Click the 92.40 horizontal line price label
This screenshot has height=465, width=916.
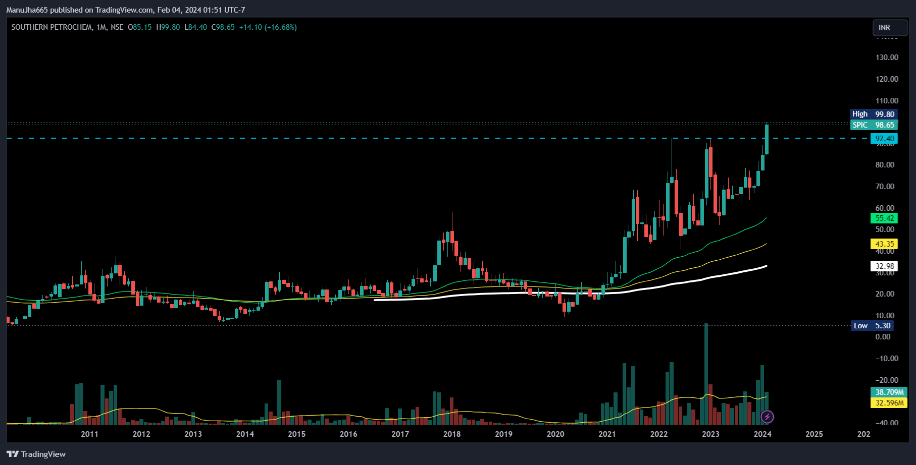coord(884,139)
